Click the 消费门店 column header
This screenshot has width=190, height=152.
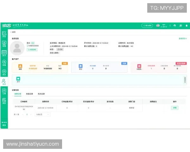[x=132, y=102]
